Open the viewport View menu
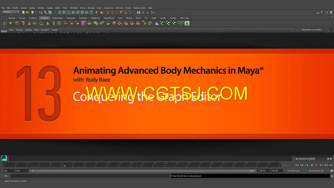This screenshot has width=334, height=188. (x=12, y=30)
